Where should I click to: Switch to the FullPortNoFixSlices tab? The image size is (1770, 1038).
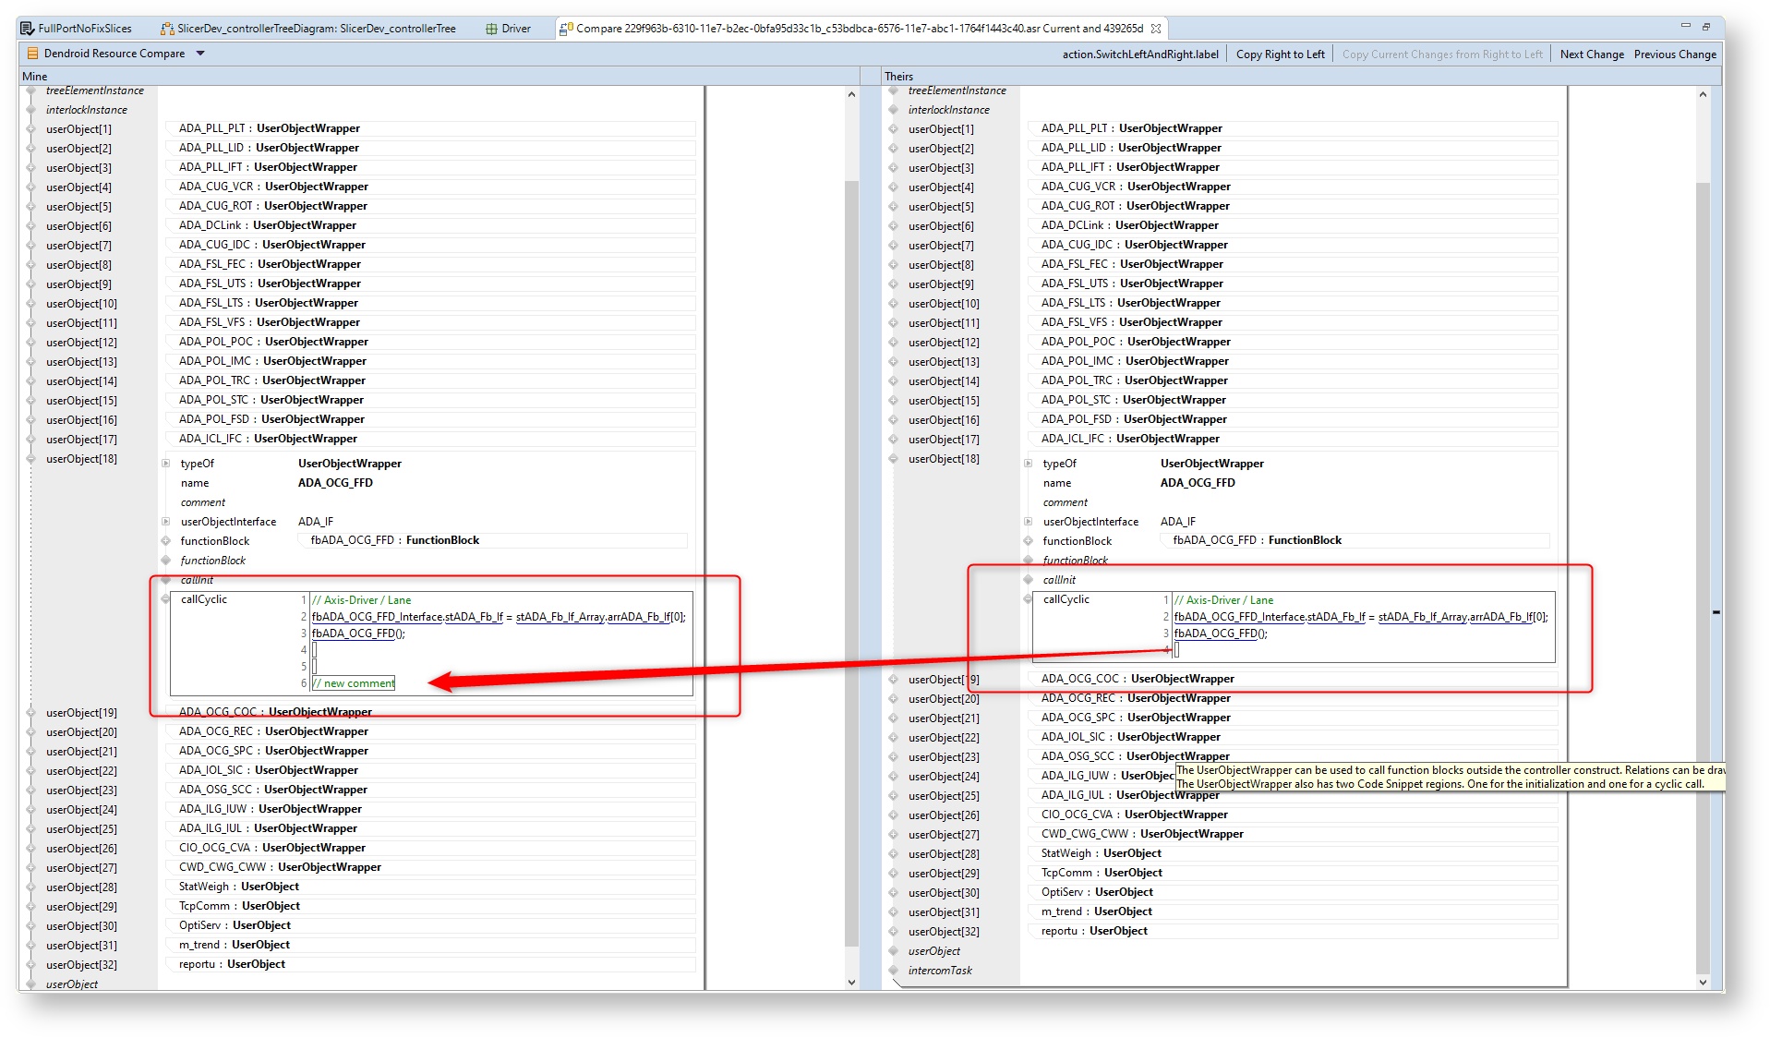pyautogui.click(x=84, y=29)
